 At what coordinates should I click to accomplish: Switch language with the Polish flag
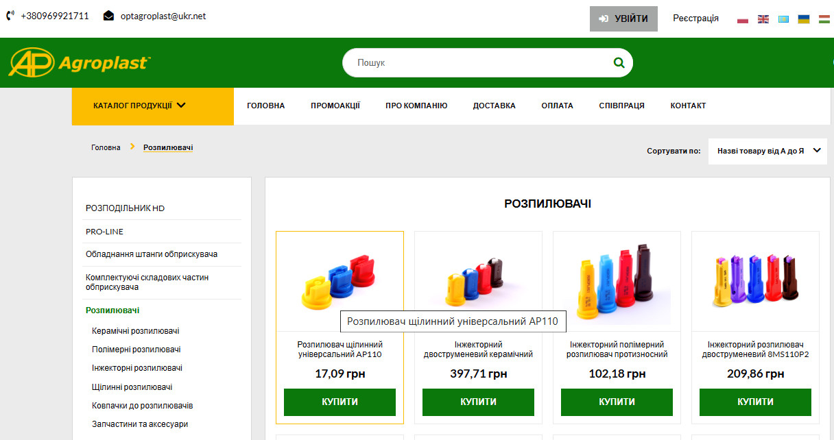743,19
